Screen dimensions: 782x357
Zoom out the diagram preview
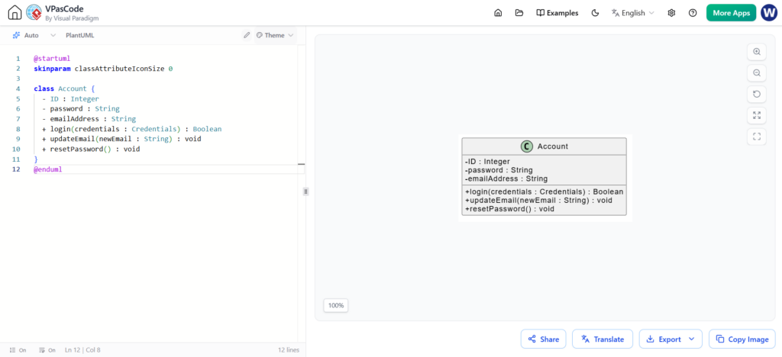click(757, 73)
